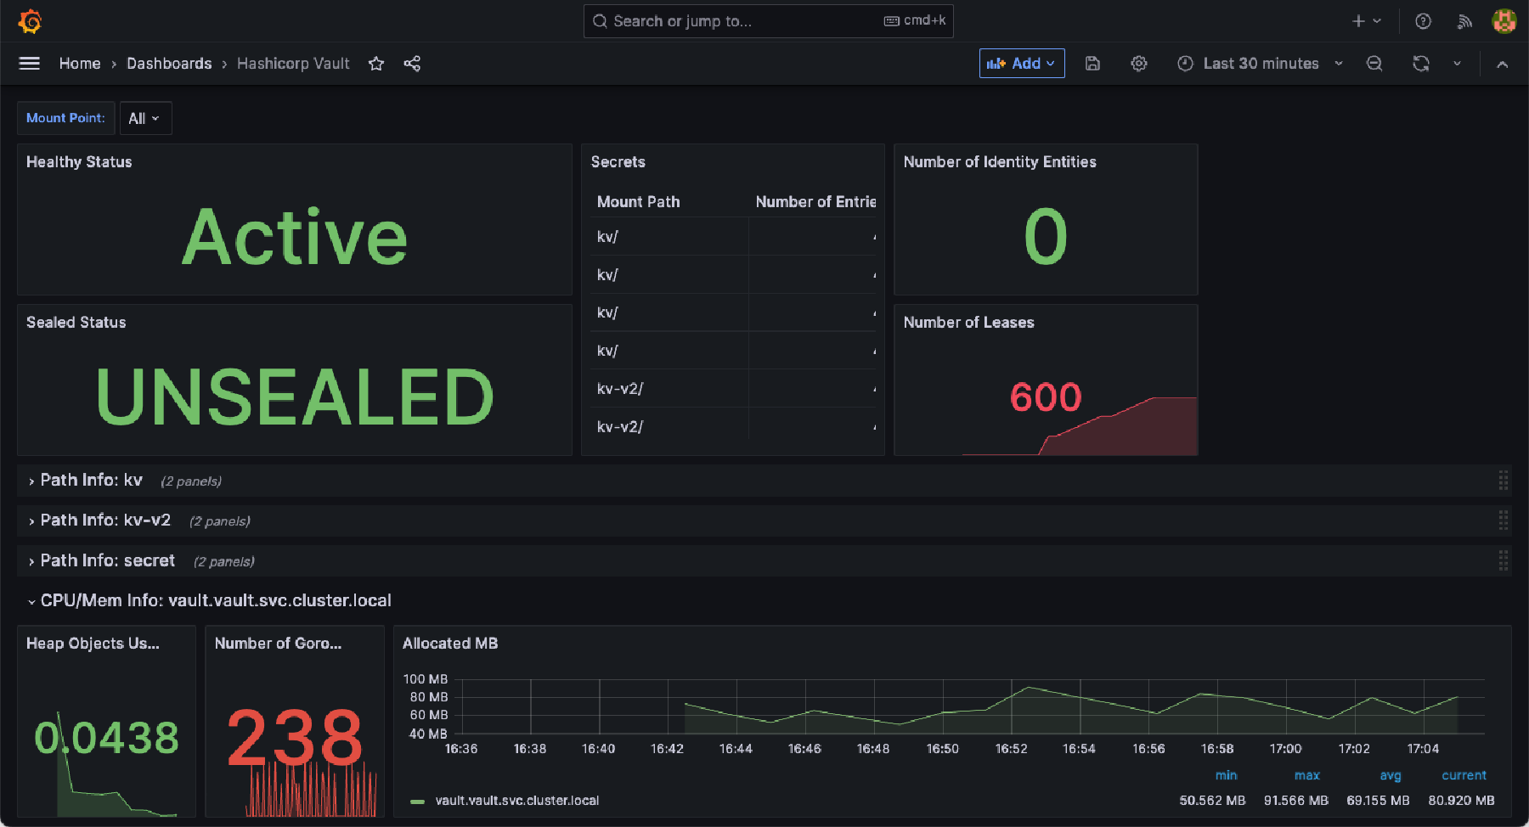The image size is (1529, 827).
Task: Click the Hashicorp Vault breadcrumb
Action: [x=293, y=64]
